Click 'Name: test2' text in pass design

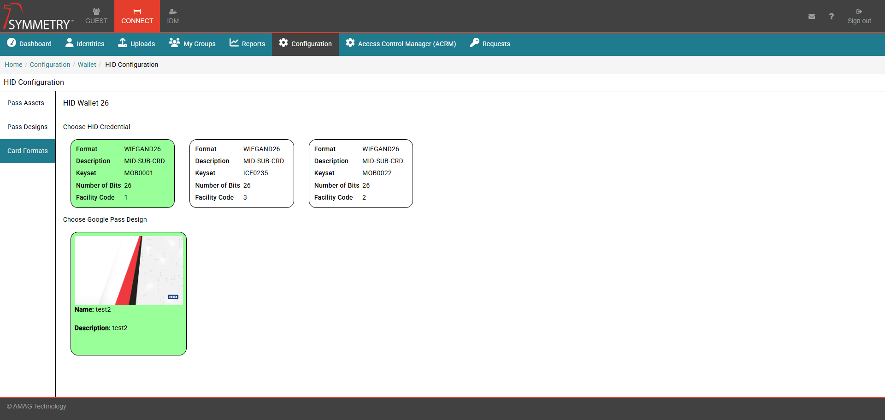click(93, 309)
